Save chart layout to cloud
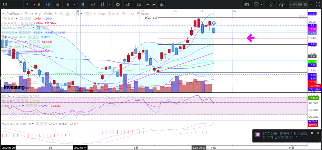Viewport: 322px width, 150px height. (282, 4)
